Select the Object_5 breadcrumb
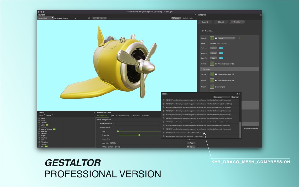Screen dimensions: 299x187 pyautogui.click(x=221, y=22)
